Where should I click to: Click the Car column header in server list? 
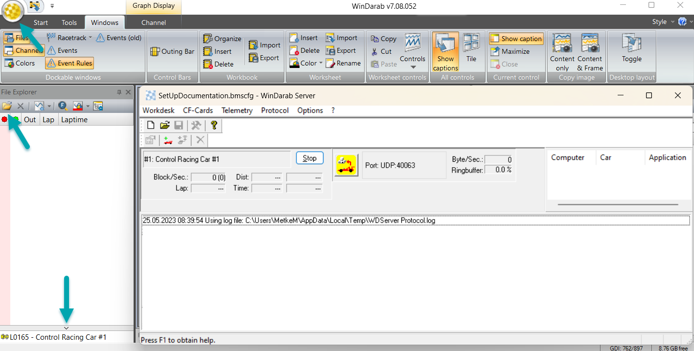click(620, 157)
